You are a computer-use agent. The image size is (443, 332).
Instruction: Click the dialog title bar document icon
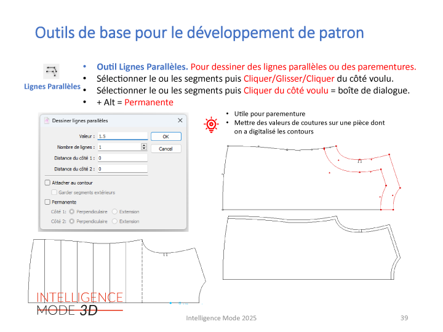pyautogui.click(x=46, y=121)
